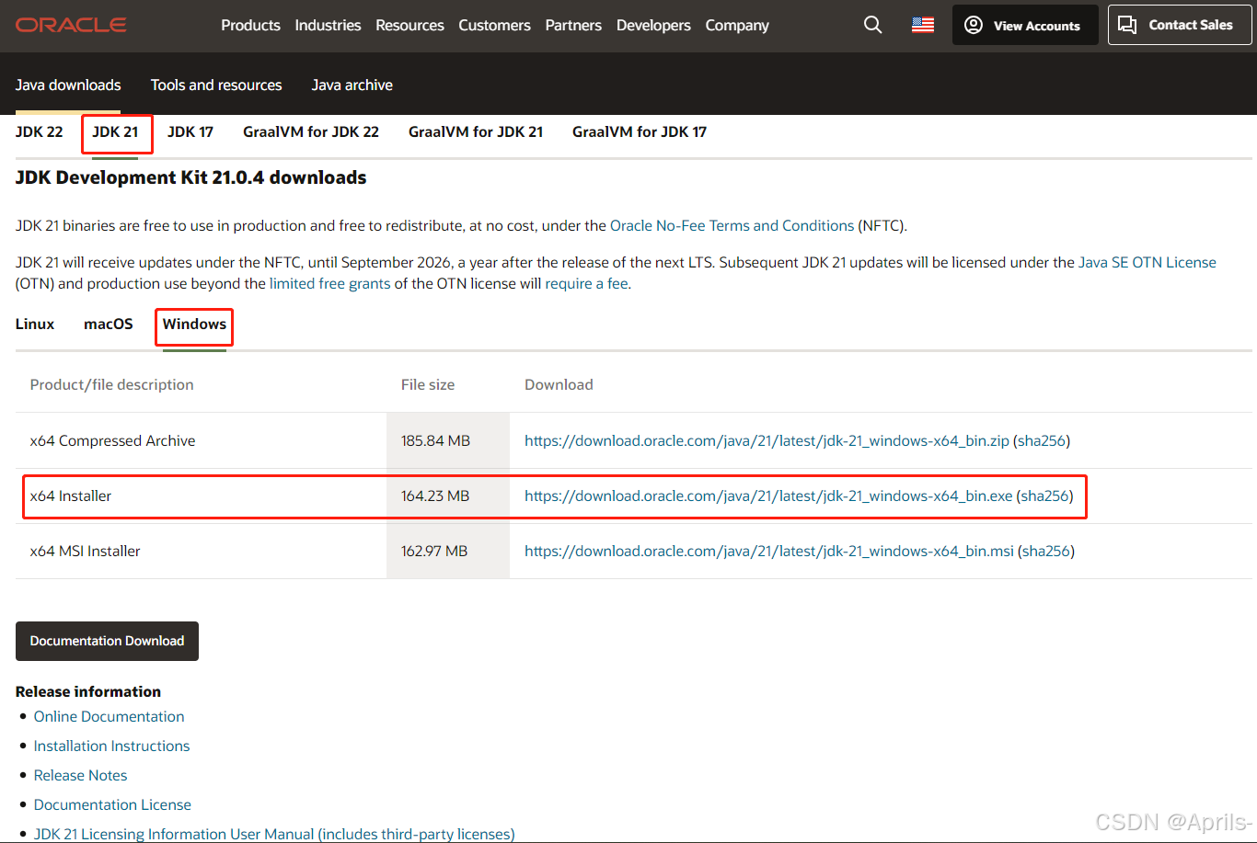1257x843 pixels.
Task: Open sha256 link for the zip archive
Action: coord(1042,440)
